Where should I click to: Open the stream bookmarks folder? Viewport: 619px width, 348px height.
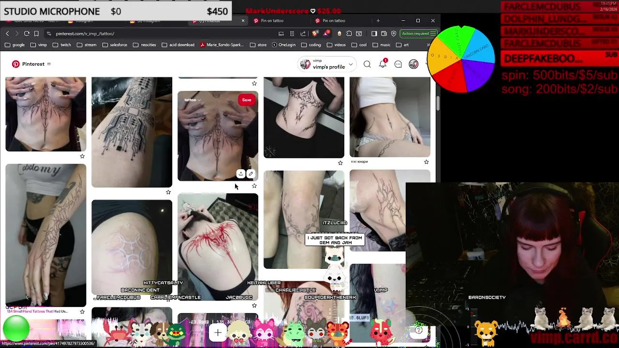[87, 44]
